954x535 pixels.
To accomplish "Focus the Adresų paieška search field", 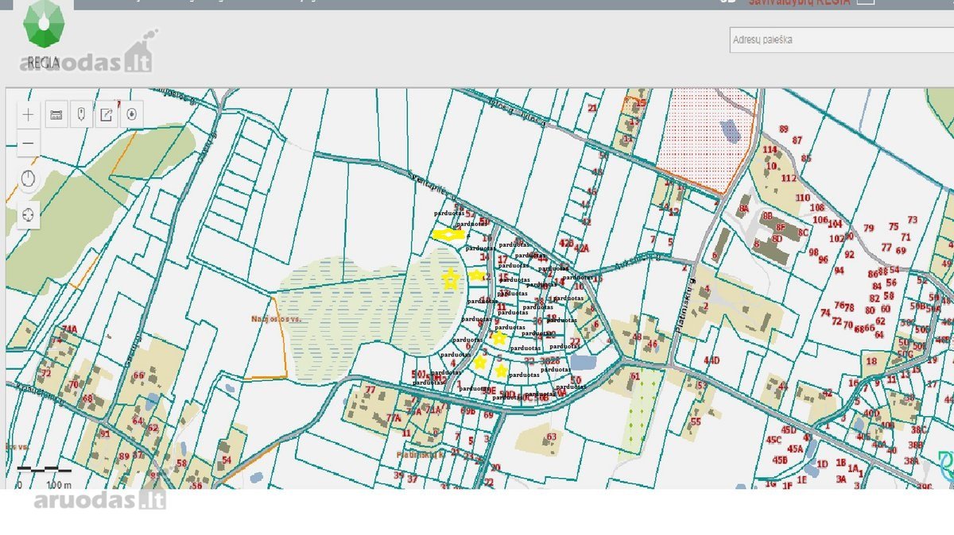I will pyautogui.click(x=841, y=40).
